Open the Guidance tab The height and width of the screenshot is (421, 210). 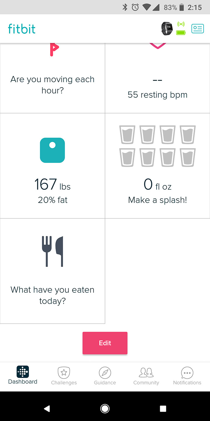tap(105, 376)
